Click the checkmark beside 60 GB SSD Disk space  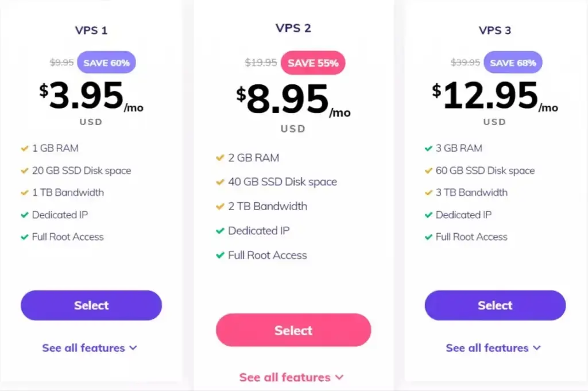pyautogui.click(x=430, y=171)
